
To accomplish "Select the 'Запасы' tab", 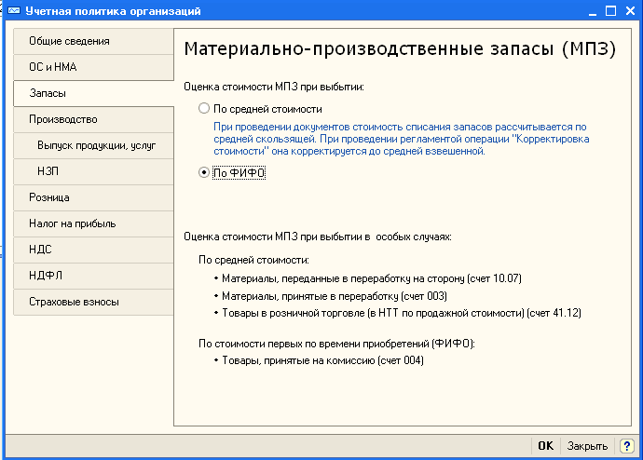I will pos(93,94).
